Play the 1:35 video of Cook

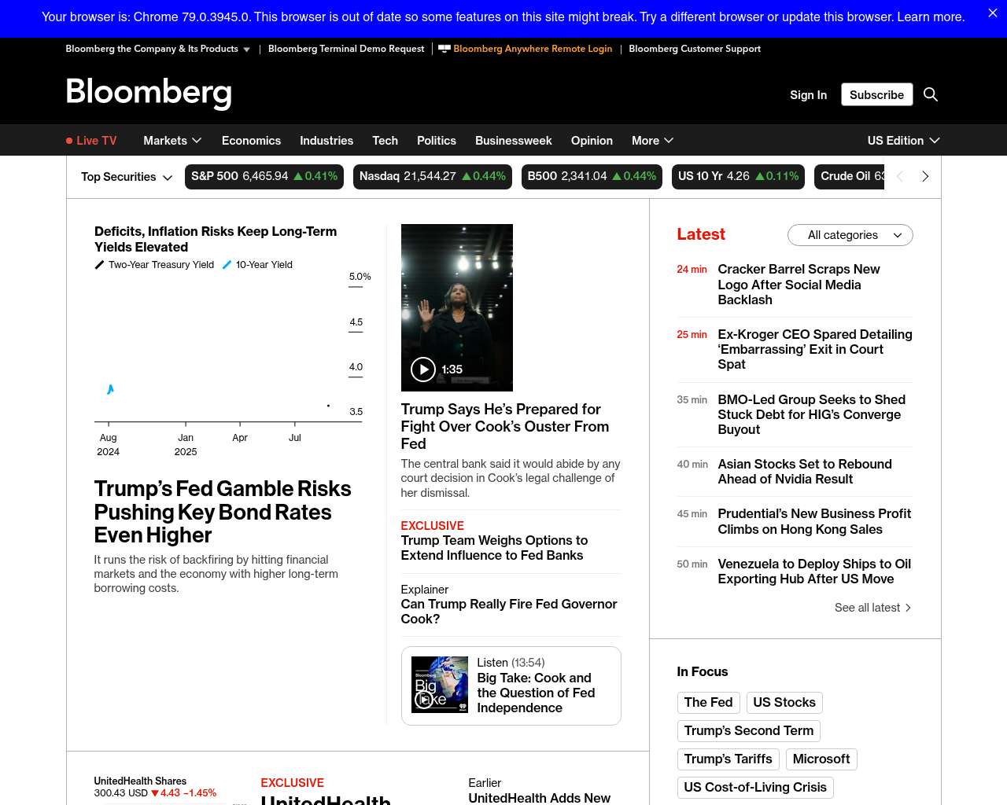pos(423,369)
